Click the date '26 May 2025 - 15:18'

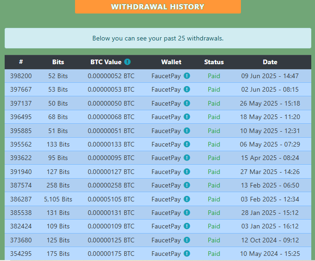[270, 103]
